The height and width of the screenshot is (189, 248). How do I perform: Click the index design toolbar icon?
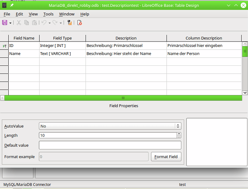70,23
